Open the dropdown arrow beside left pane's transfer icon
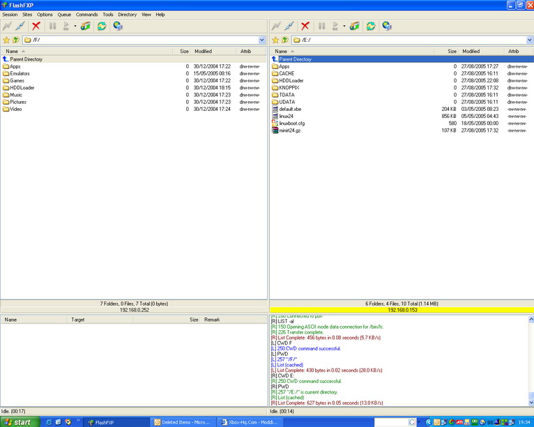Viewport: 534px width, 427px height. point(74,27)
